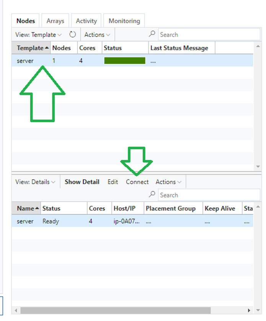
Task: Sort lower table by Name column header
Action: point(26,208)
